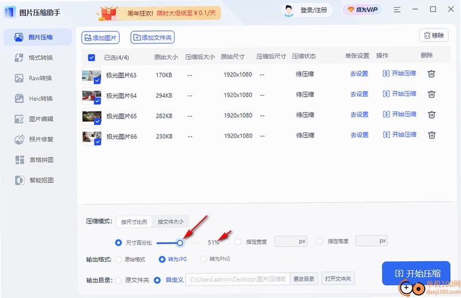The height and width of the screenshot is (298, 461).
Task: Delete 极光图片66 with its trash icon
Action: click(432, 135)
